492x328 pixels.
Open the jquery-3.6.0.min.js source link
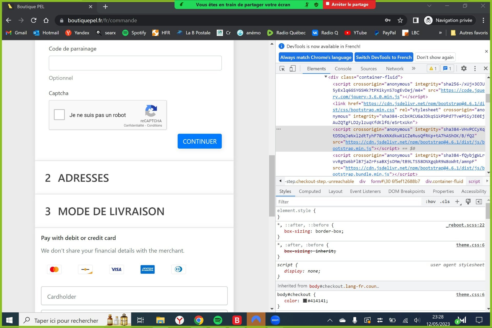tap(409, 94)
